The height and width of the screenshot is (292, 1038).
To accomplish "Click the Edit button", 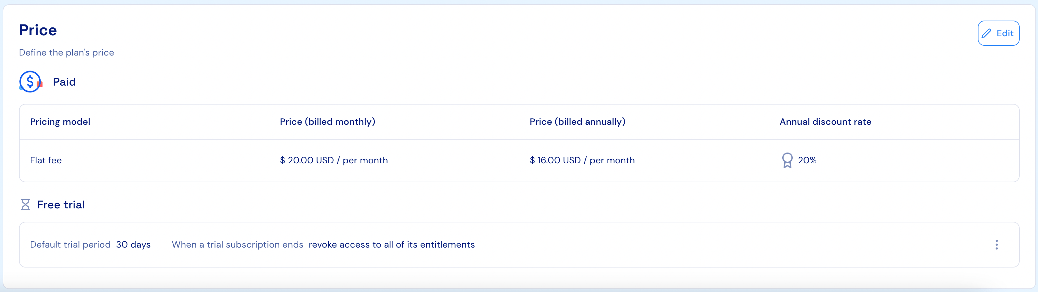I will pos(998,33).
